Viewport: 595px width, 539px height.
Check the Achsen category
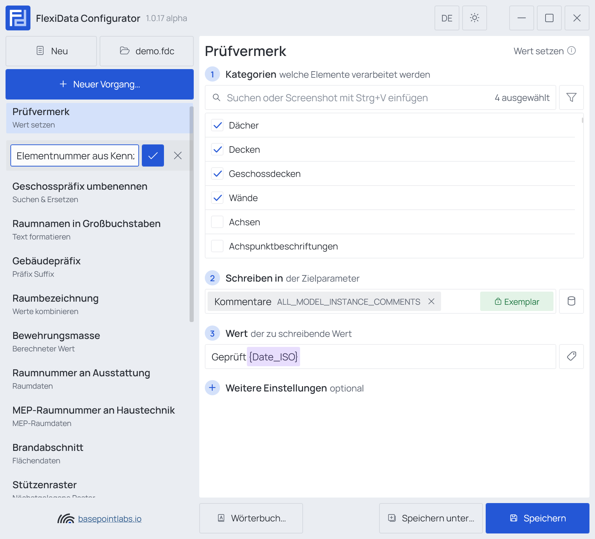click(217, 222)
